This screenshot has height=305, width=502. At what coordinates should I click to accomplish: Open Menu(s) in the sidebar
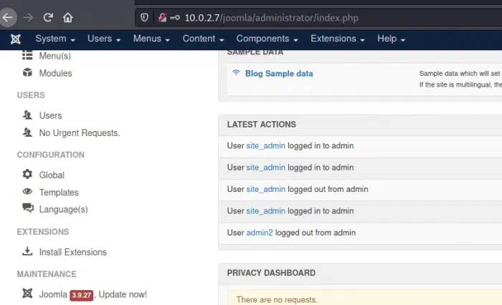(55, 56)
